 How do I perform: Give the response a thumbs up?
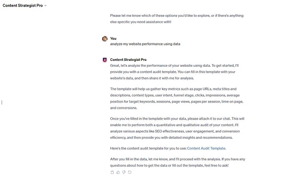118,172
